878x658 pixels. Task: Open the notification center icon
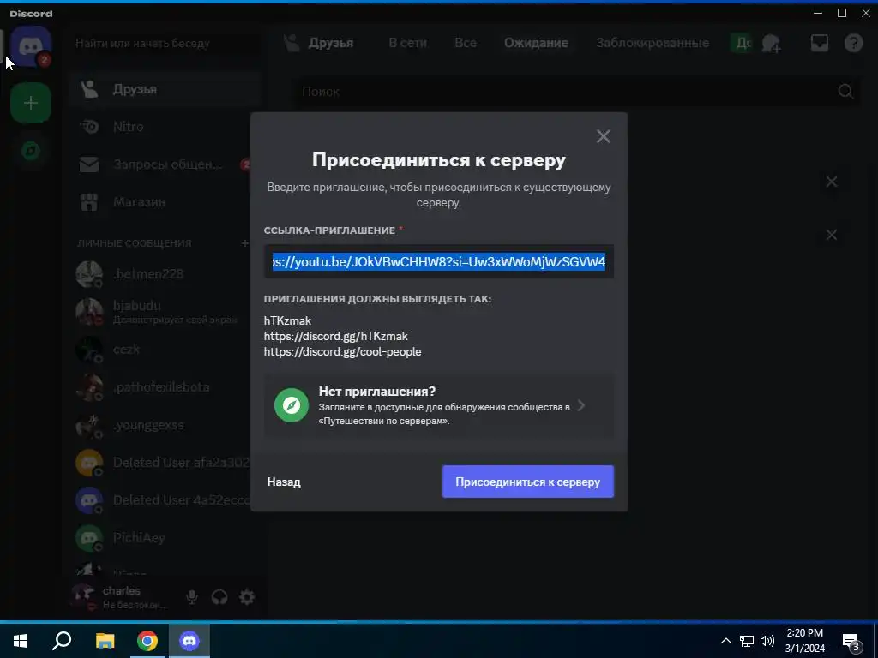tap(851, 641)
